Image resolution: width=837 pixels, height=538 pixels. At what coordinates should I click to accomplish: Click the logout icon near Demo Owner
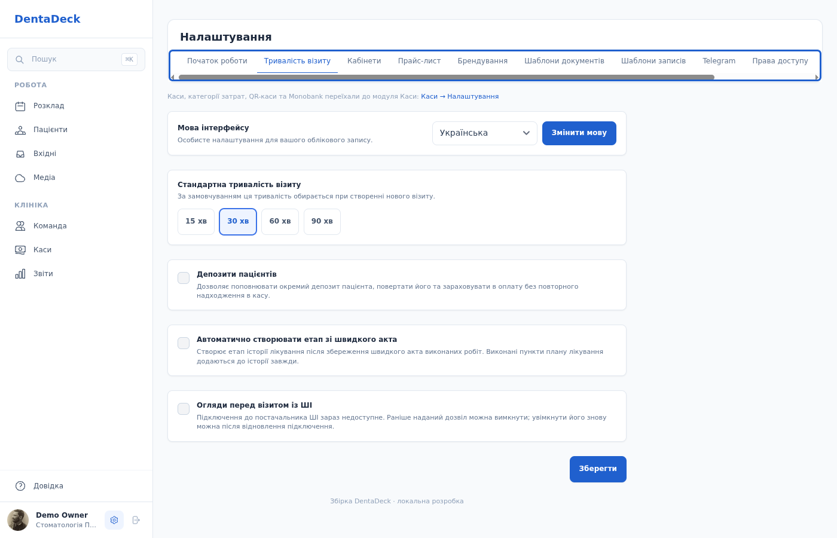(136, 520)
